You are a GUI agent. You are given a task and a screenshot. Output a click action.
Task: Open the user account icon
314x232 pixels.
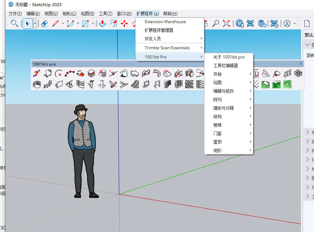click(x=287, y=23)
